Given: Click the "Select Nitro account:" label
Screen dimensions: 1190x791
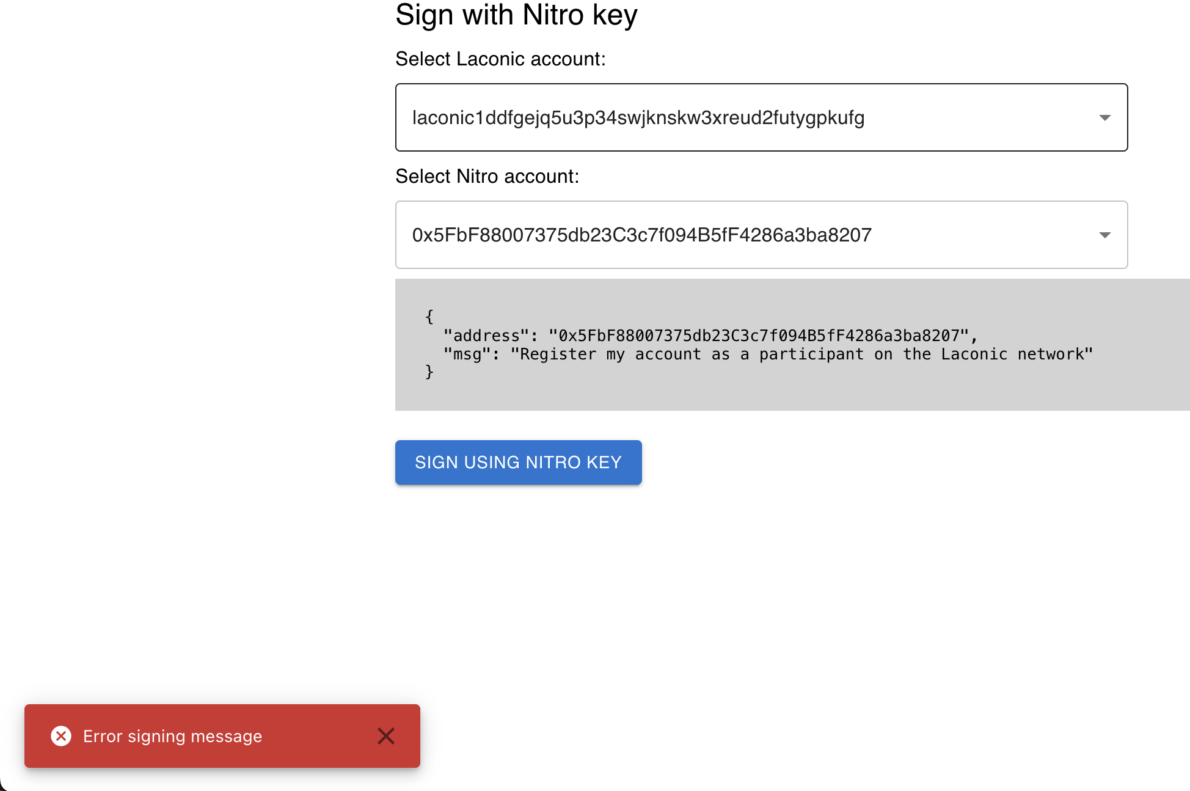Looking at the screenshot, I should [x=487, y=176].
